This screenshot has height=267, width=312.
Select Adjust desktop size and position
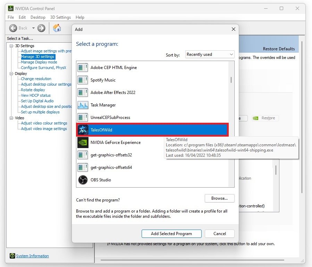point(46,106)
